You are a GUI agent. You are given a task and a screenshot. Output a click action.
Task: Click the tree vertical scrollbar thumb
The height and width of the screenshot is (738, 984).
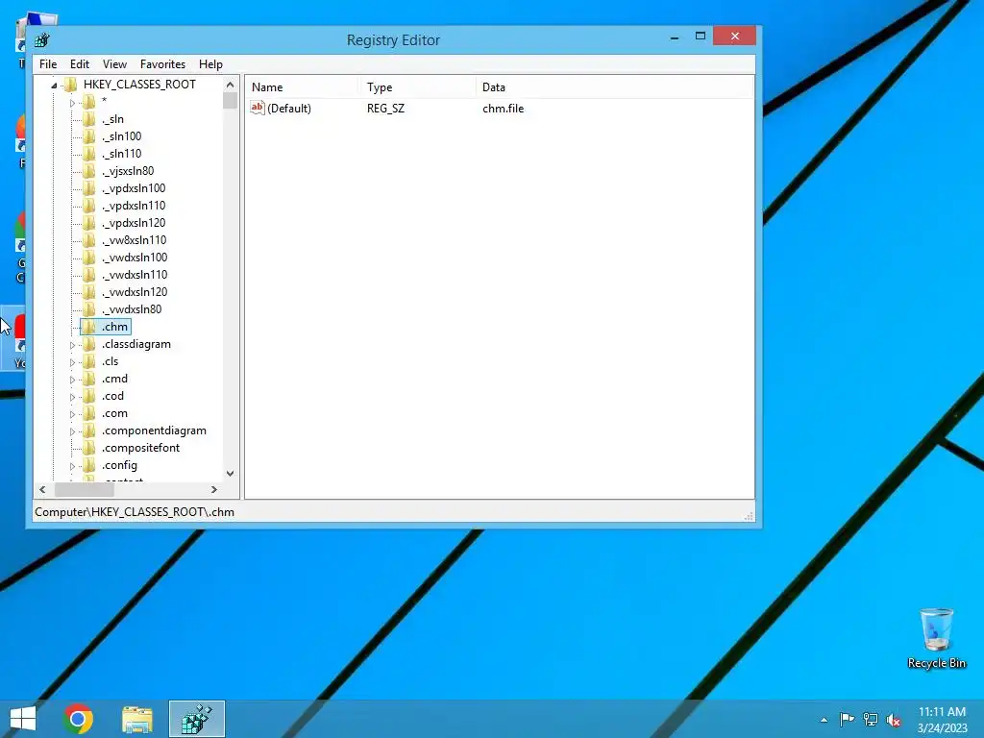(231, 100)
